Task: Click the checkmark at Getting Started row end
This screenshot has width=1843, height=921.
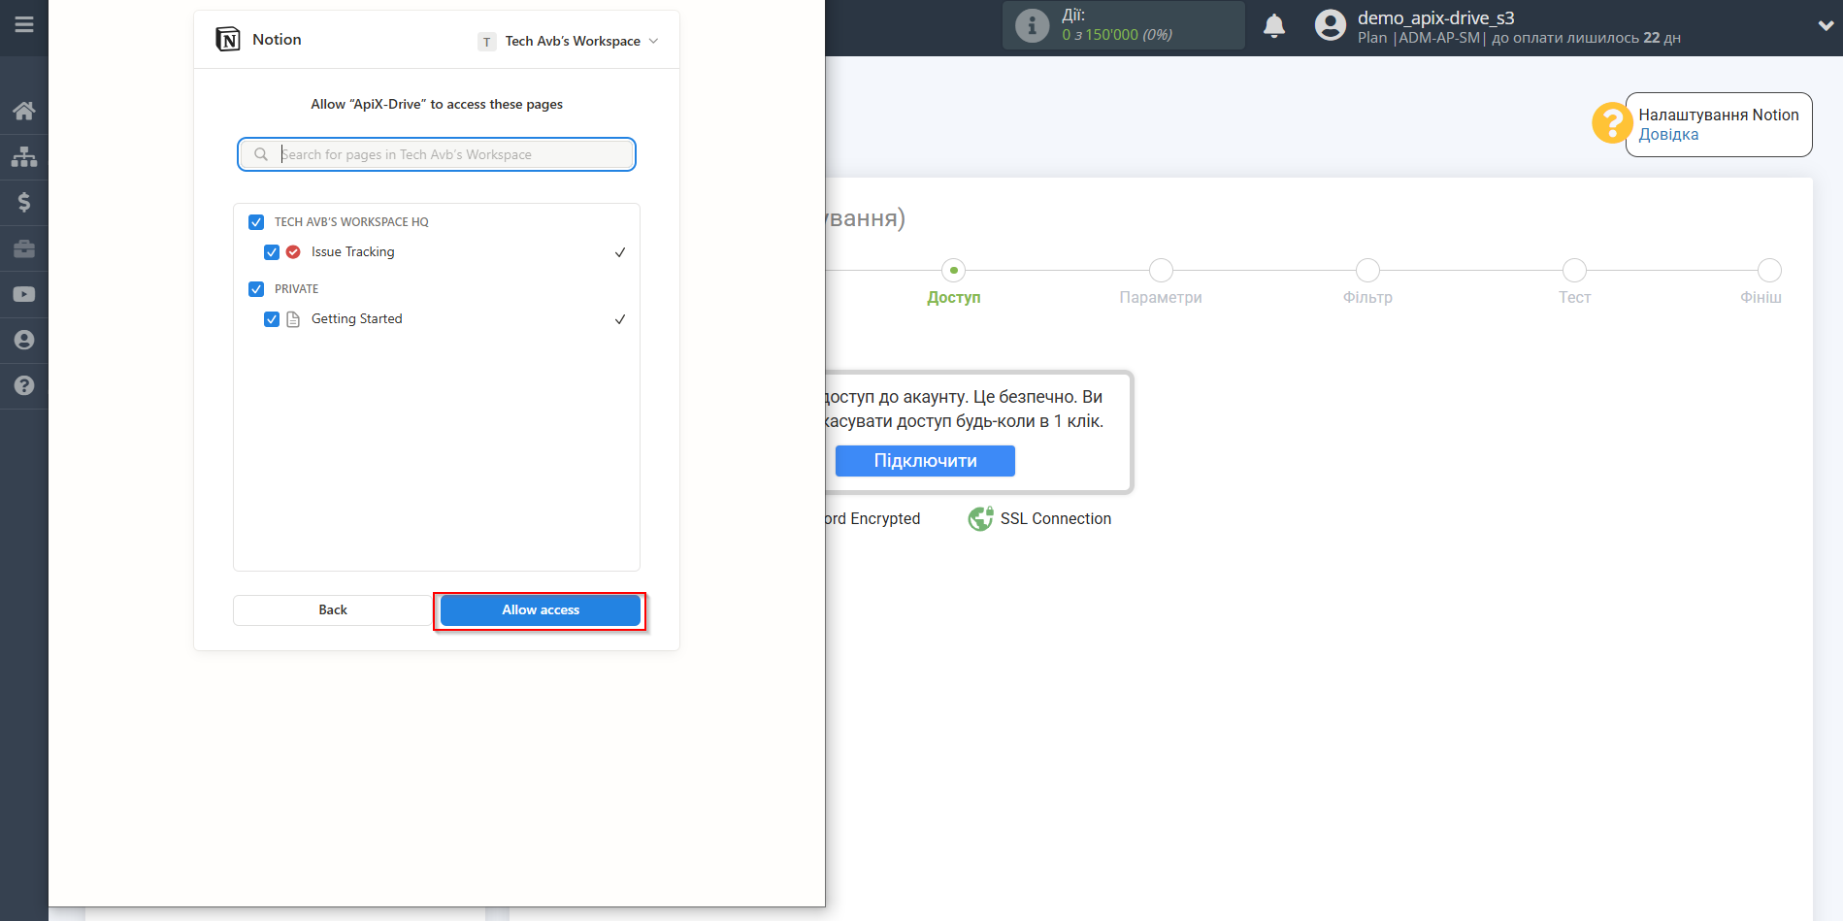Action: 620,319
